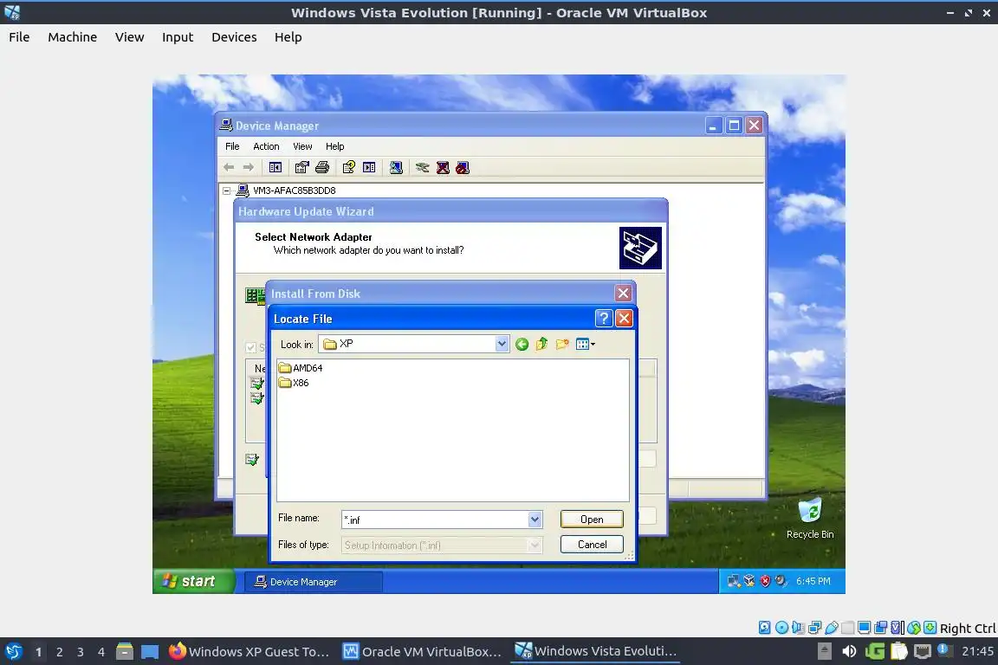The height and width of the screenshot is (665, 998).
Task: Click the Cancel button in Locate File
Action: click(x=592, y=544)
